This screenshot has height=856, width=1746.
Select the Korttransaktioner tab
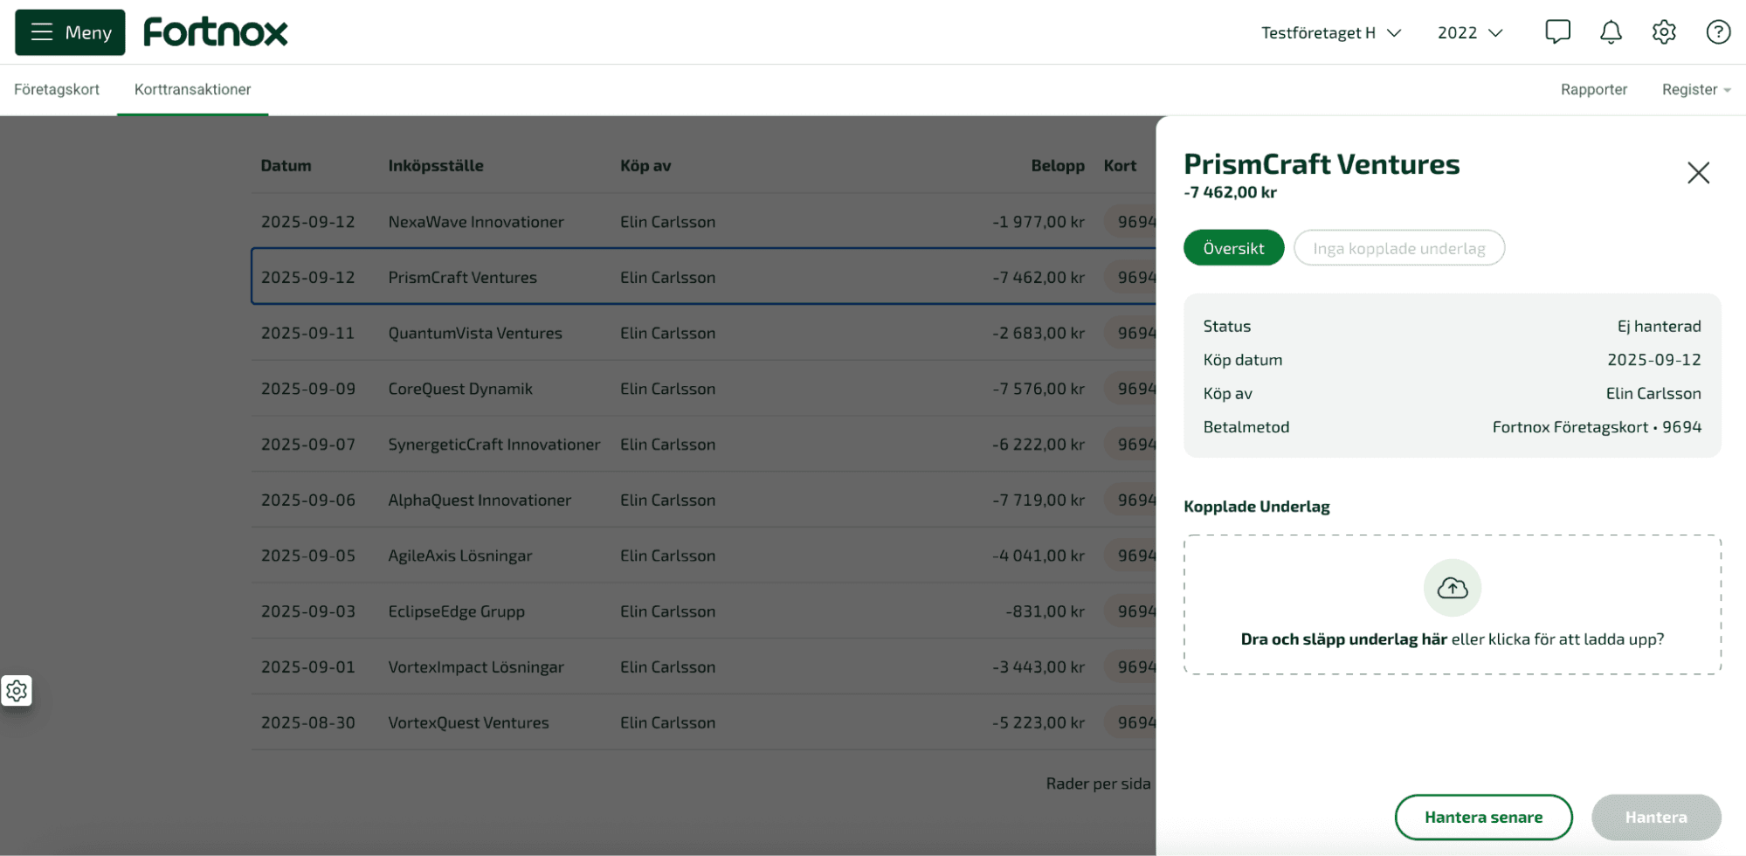(x=192, y=89)
